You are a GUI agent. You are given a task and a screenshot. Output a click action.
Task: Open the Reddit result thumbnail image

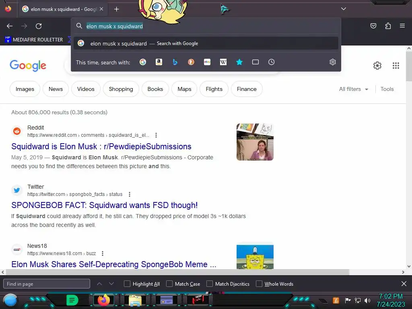point(255,142)
